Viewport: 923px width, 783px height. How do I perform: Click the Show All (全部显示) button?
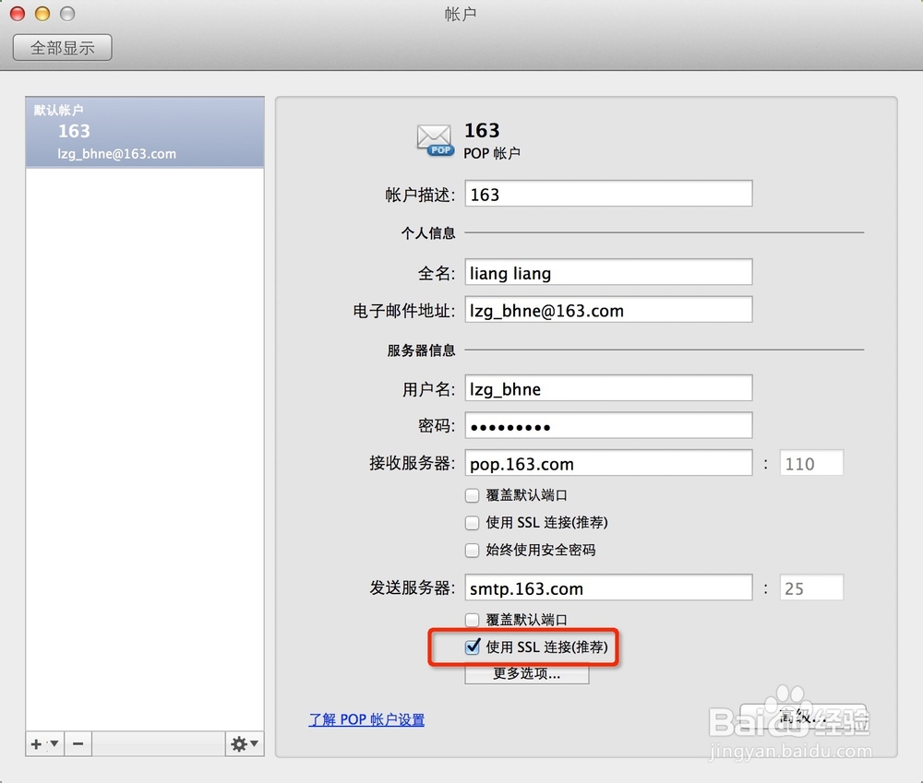(63, 48)
